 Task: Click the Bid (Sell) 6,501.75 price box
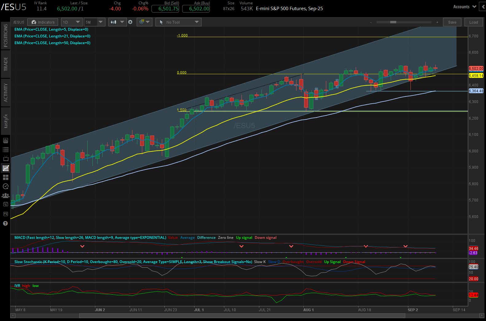(x=165, y=9)
